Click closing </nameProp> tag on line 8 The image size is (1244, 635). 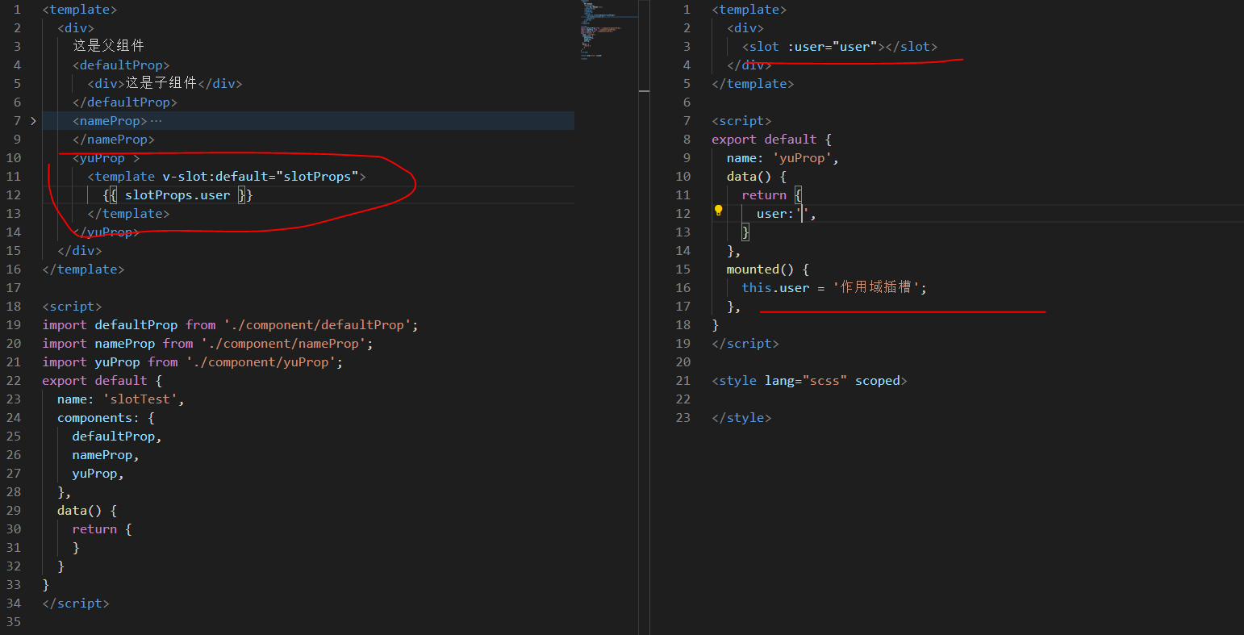(113, 139)
